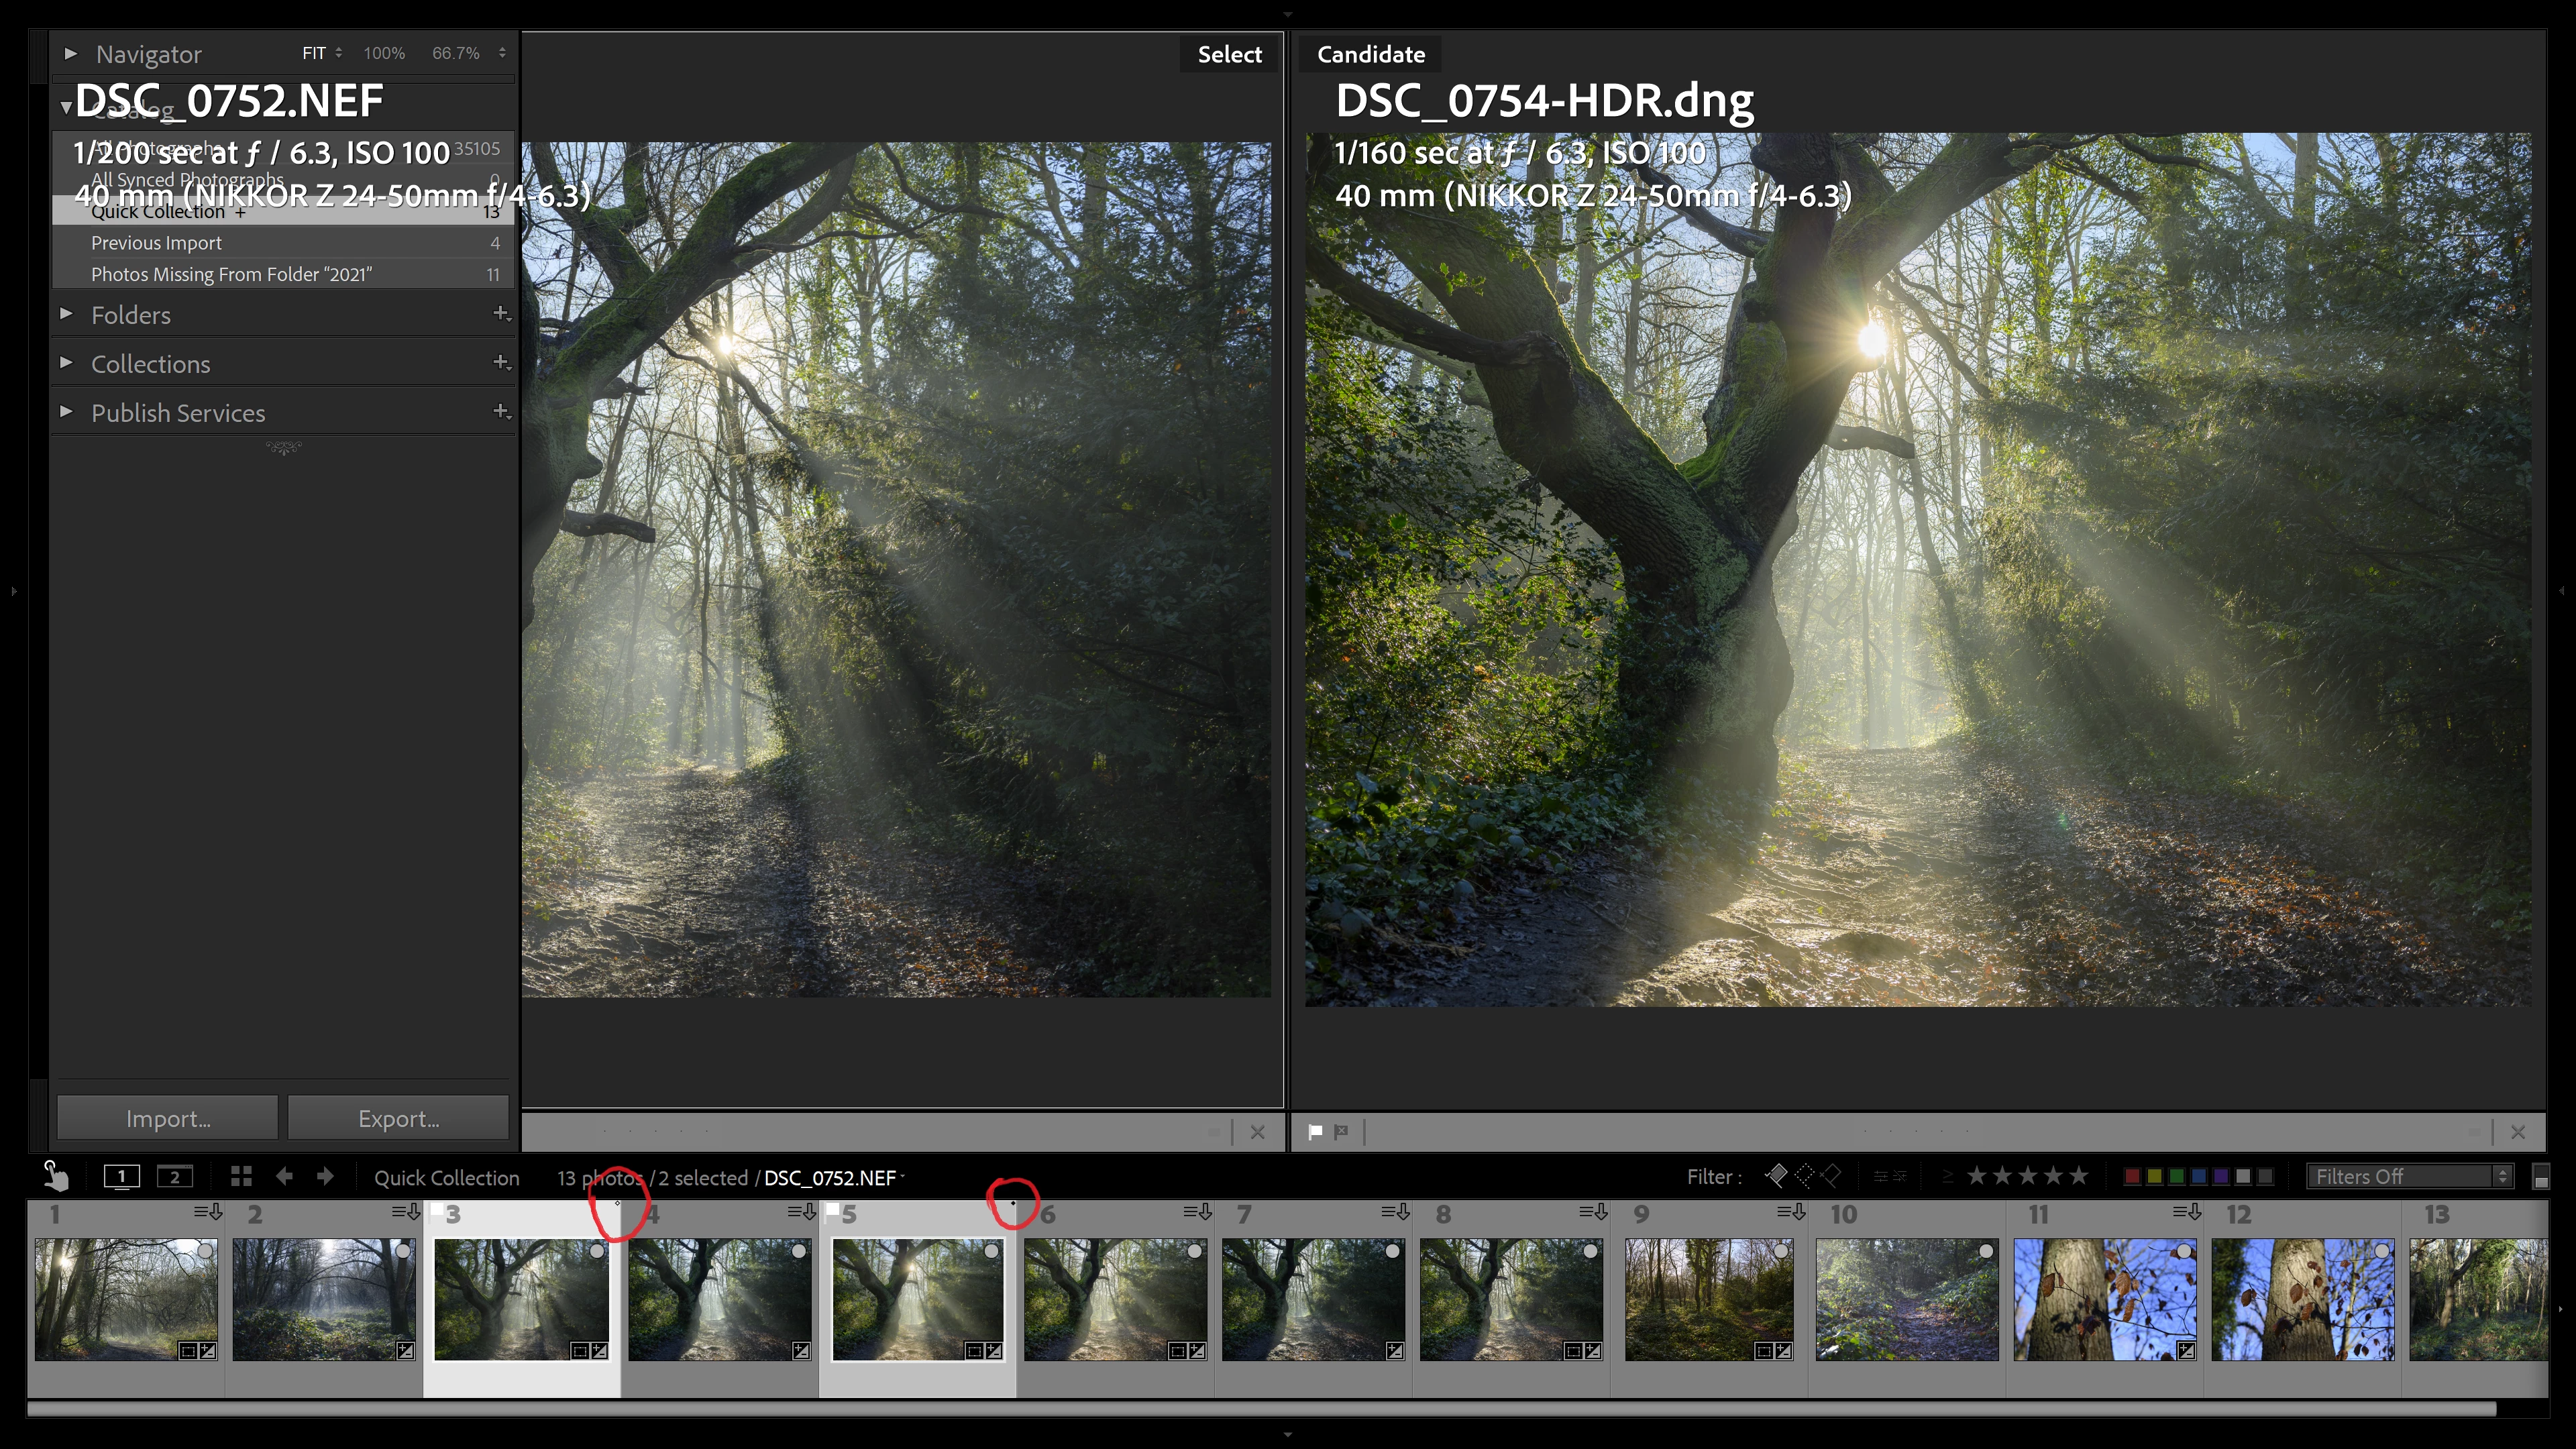Switch to Grid view icon
The image size is (2576, 1449).
tap(241, 1176)
